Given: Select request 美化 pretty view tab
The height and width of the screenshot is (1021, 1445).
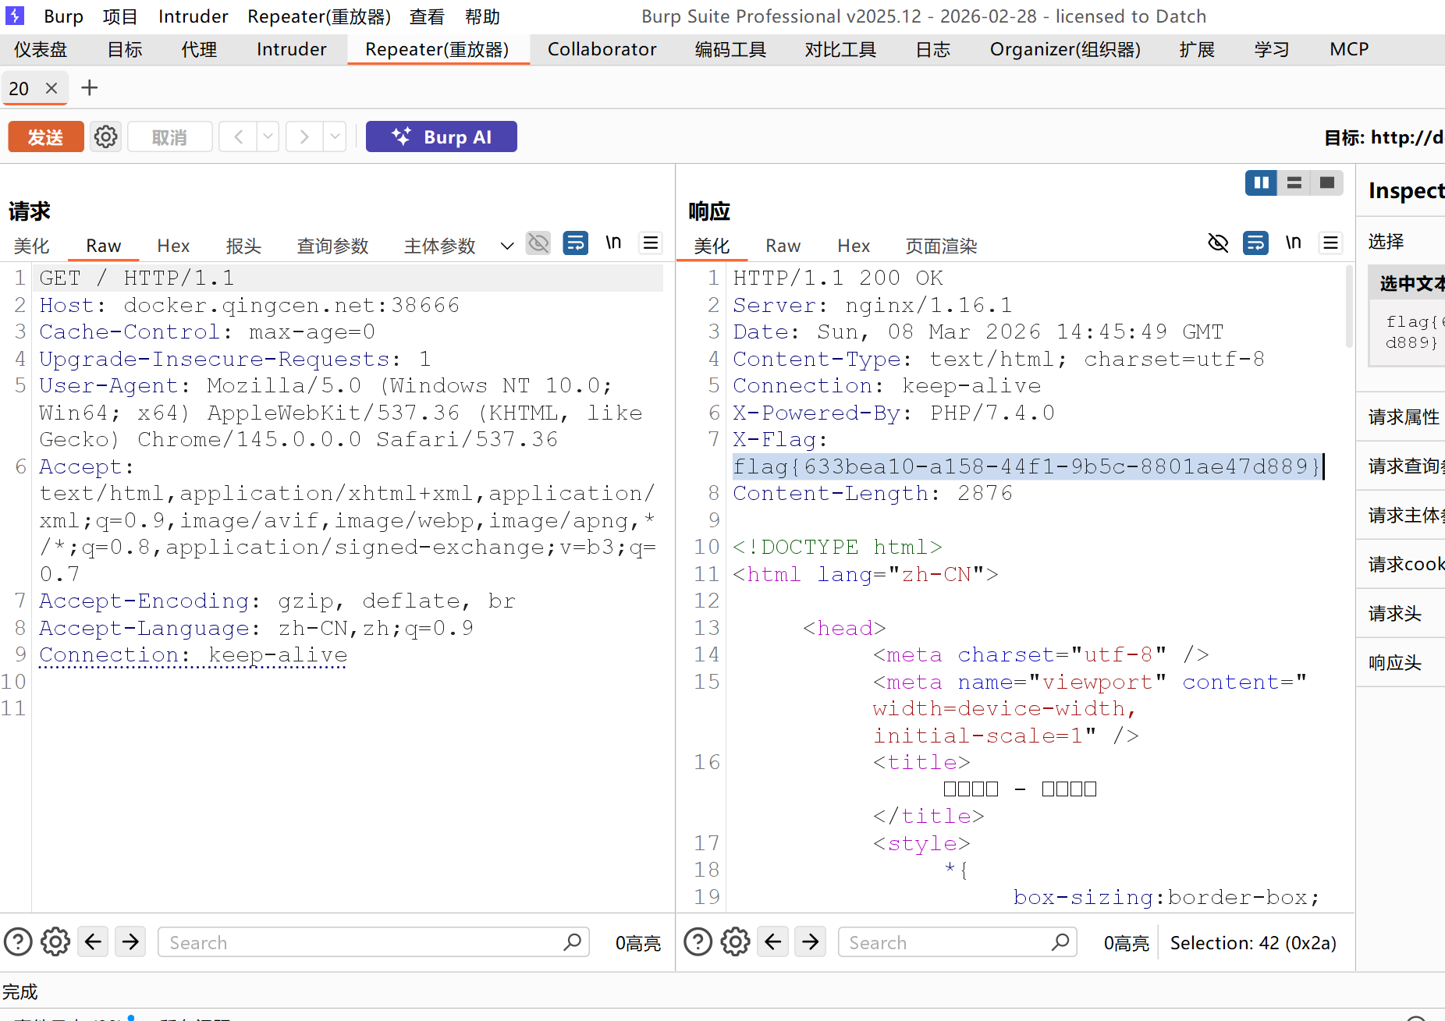Looking at the screenshot, I should pos(31,246).
